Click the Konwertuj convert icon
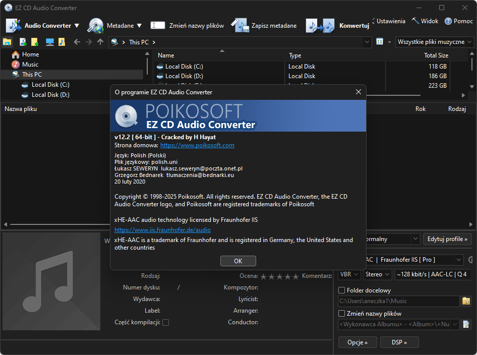The image size is (477, 355). point(320,26)
